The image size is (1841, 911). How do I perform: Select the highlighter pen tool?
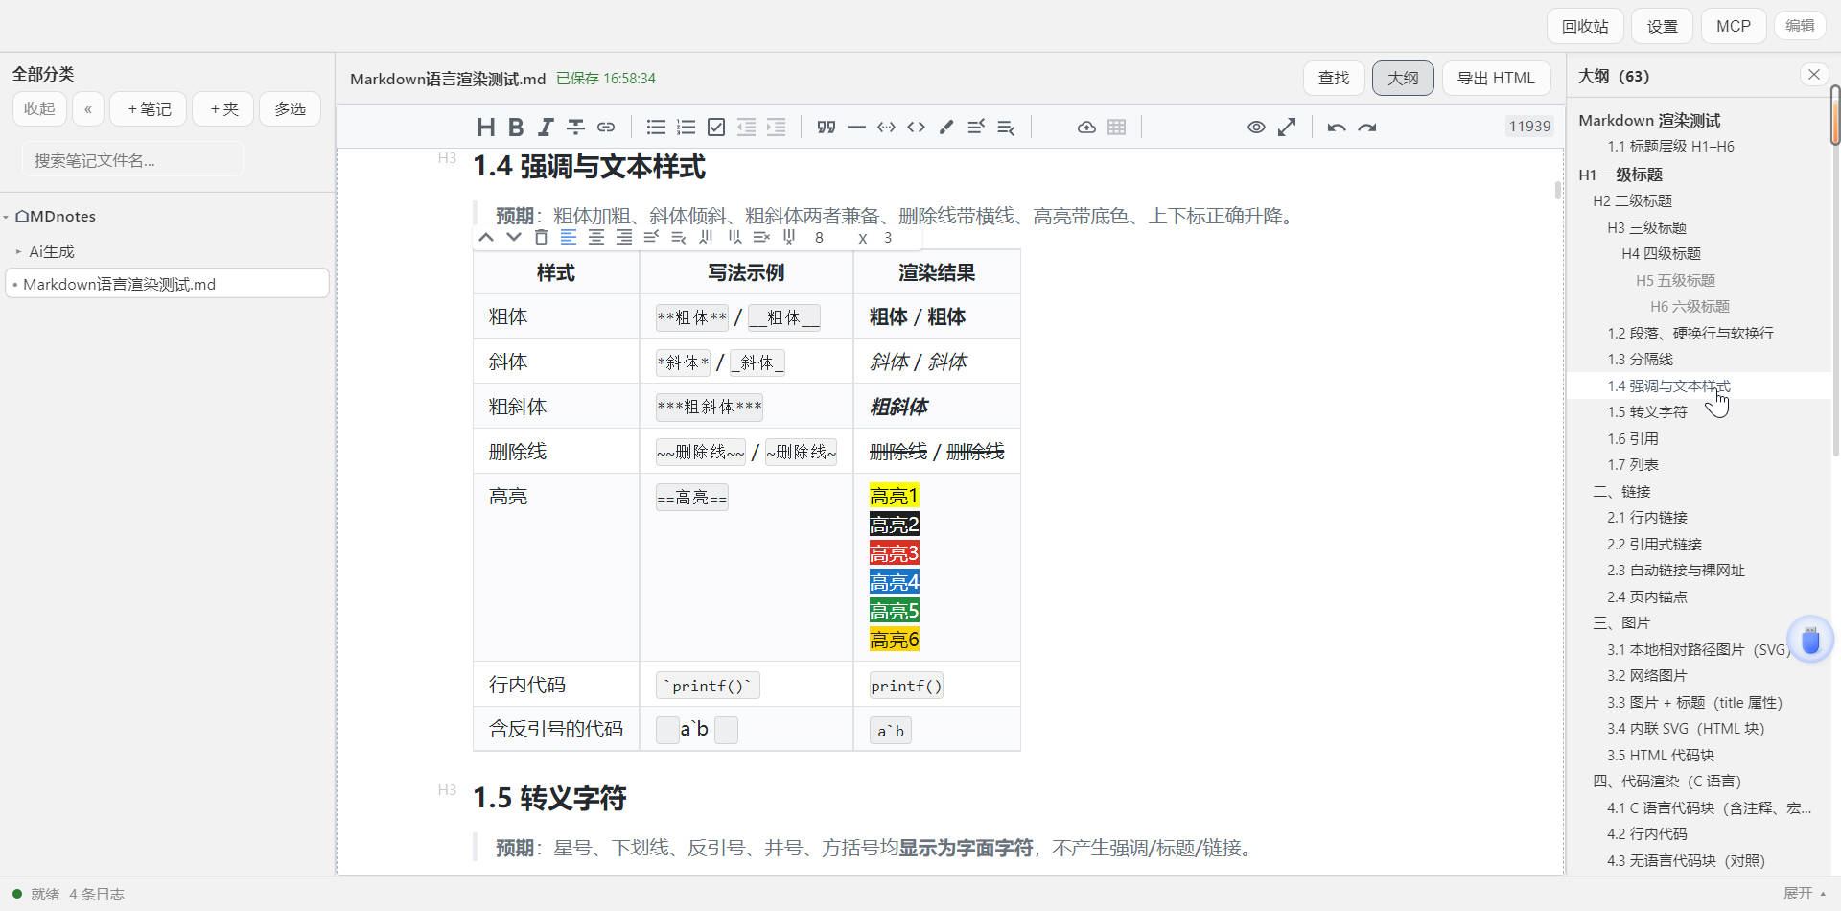click(x=946, y=127)
